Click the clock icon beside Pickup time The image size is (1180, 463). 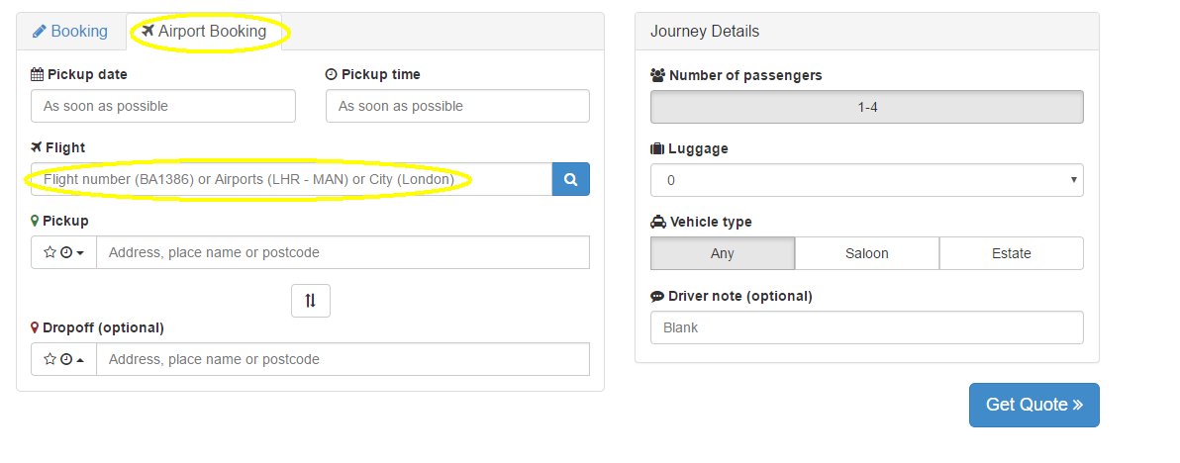click(332, 74)
